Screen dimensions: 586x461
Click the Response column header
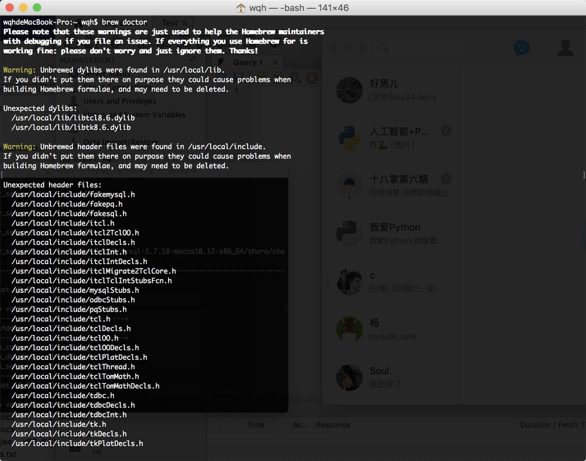(333, 425)
